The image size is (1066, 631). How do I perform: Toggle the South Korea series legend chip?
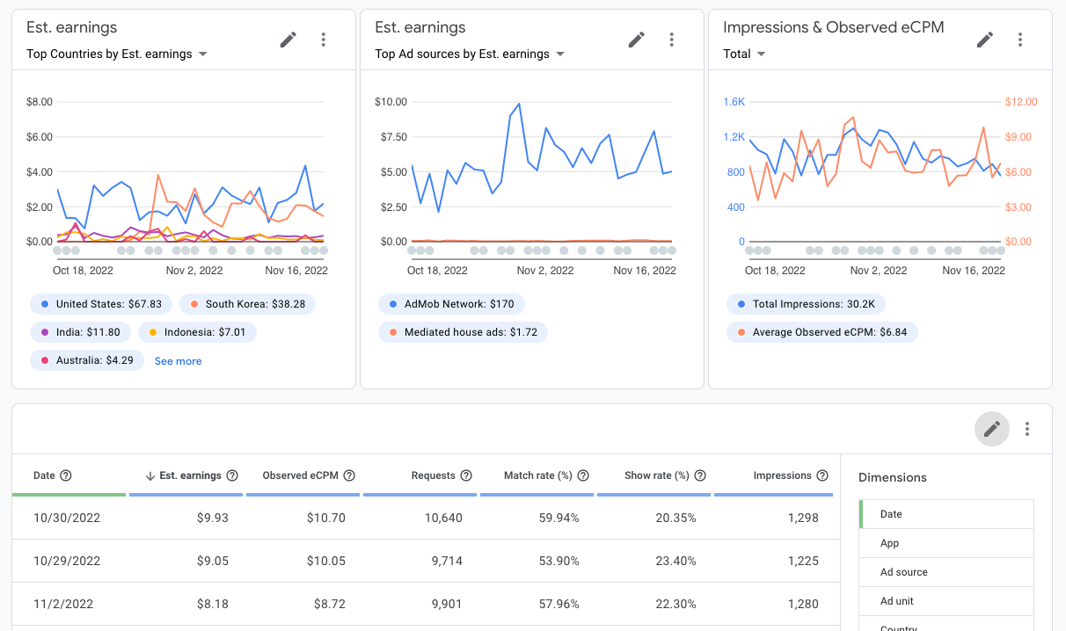coord(247,304)
